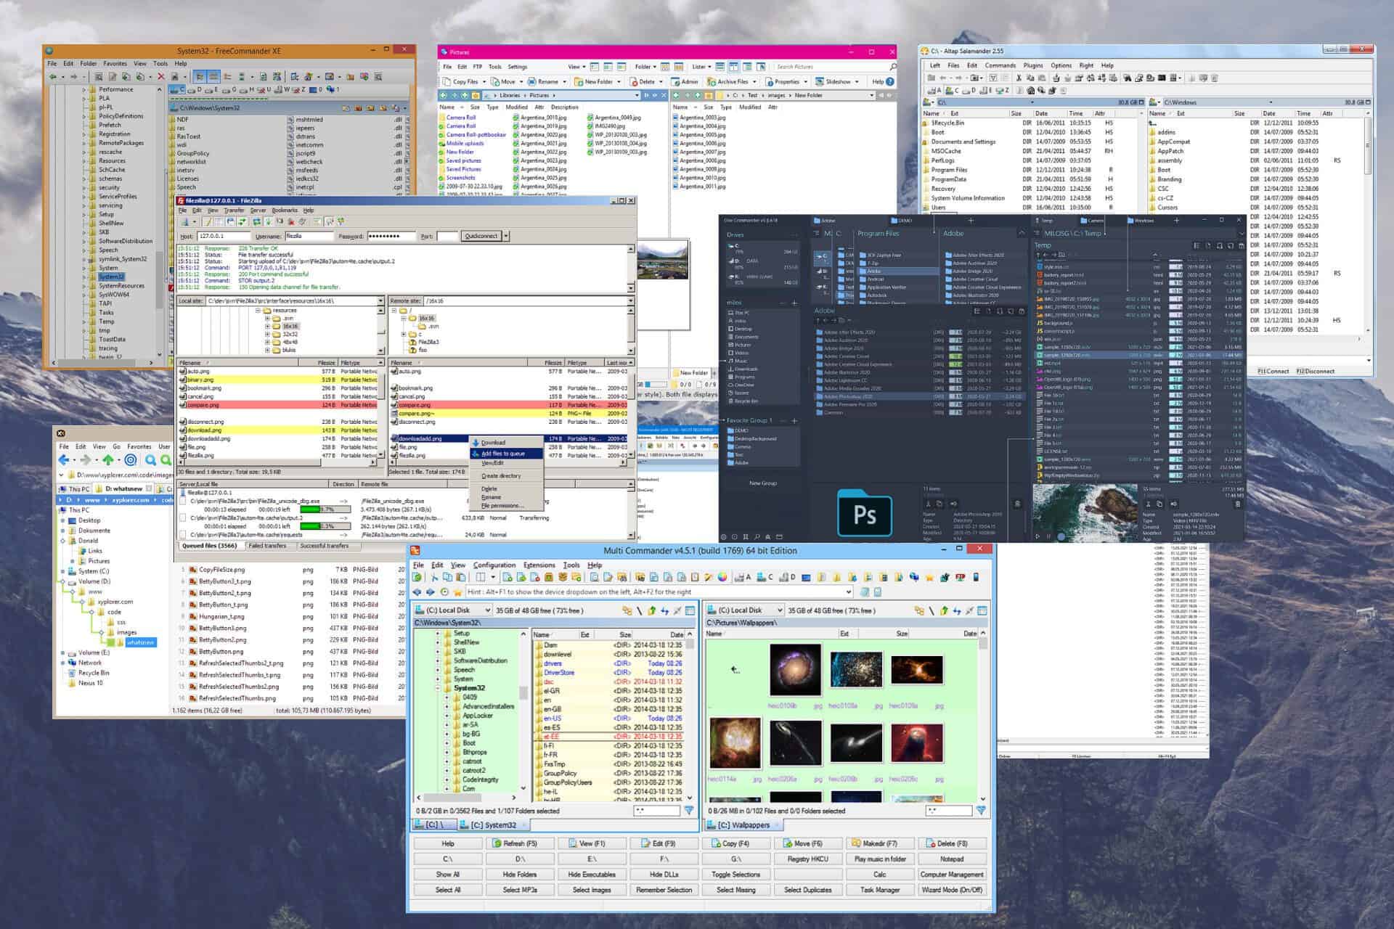Click the filter funnel icon under Multi Commander left panel
Screen dimensions: 1394x929
point(688,810)
